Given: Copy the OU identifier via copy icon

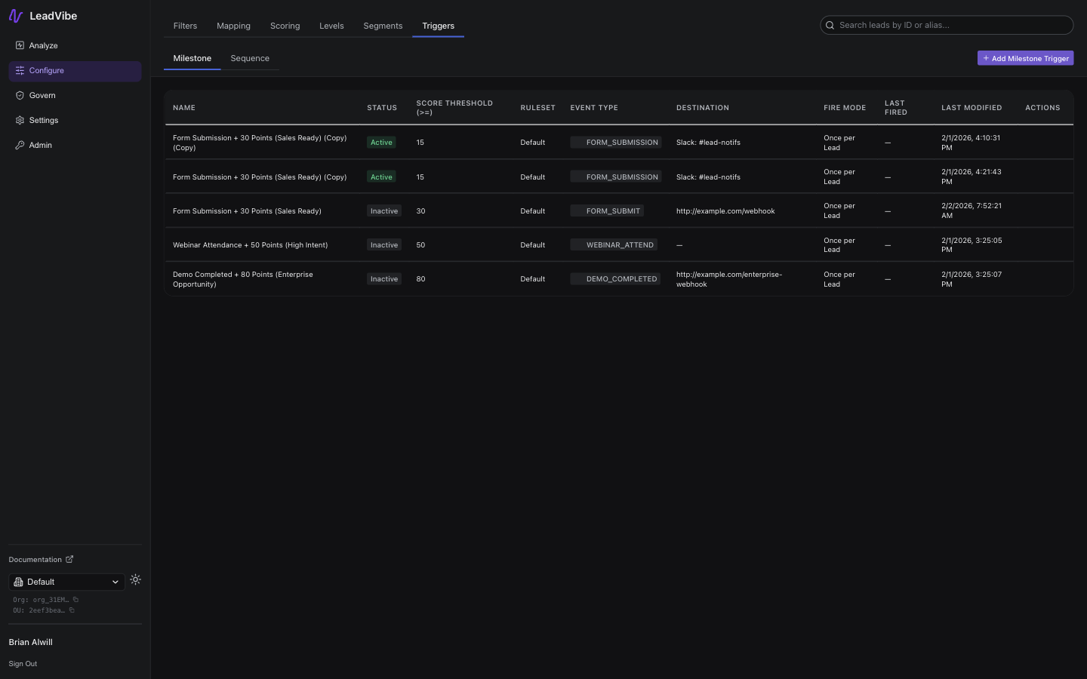Looking at the screenshot, I should tap(72, 610).
